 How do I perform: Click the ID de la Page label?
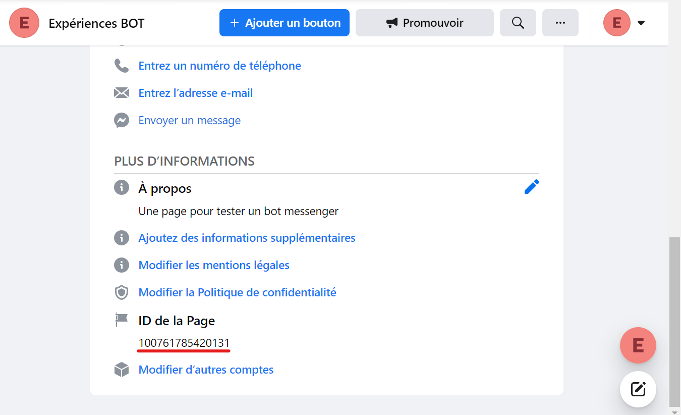point(177,321)
